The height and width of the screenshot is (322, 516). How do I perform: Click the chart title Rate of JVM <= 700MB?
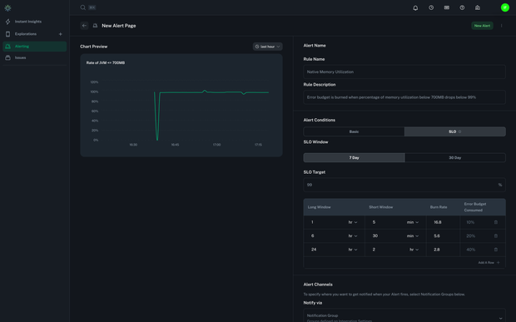coord(106,63)
